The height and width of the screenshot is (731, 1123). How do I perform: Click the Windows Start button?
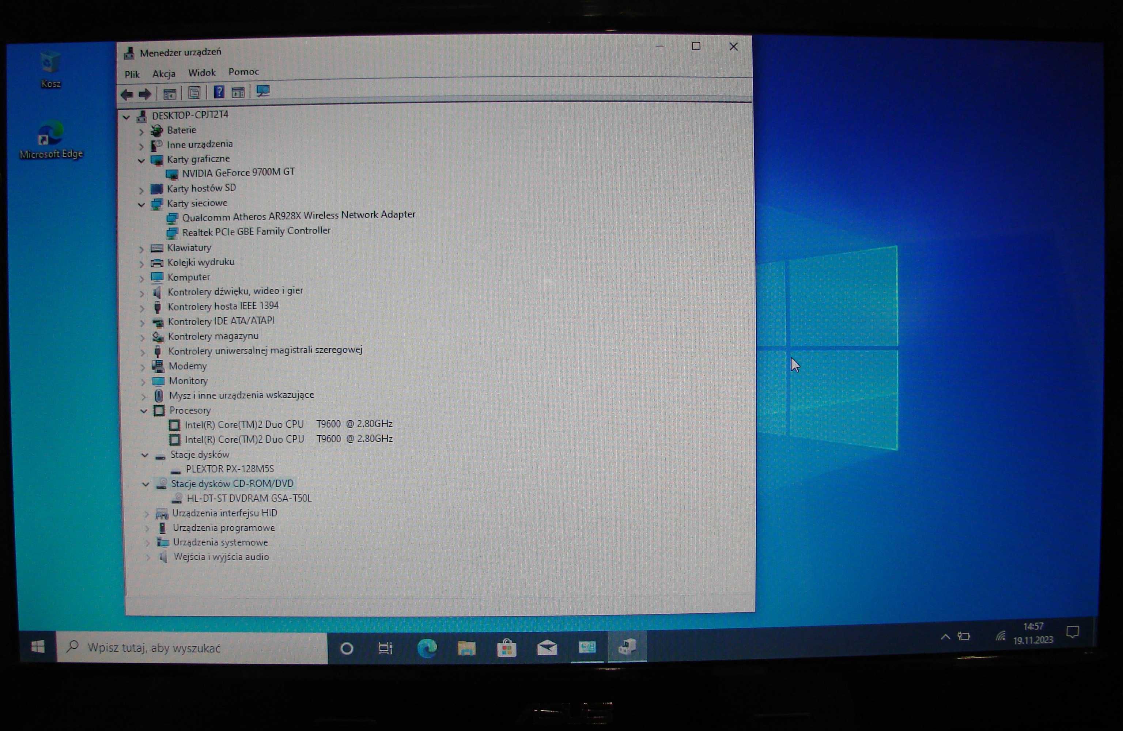coord(38,647)
